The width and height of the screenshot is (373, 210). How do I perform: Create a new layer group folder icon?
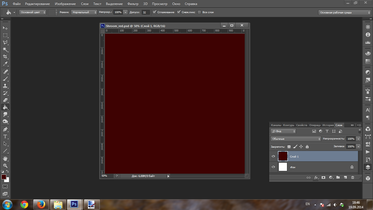(x=338, y=177)
